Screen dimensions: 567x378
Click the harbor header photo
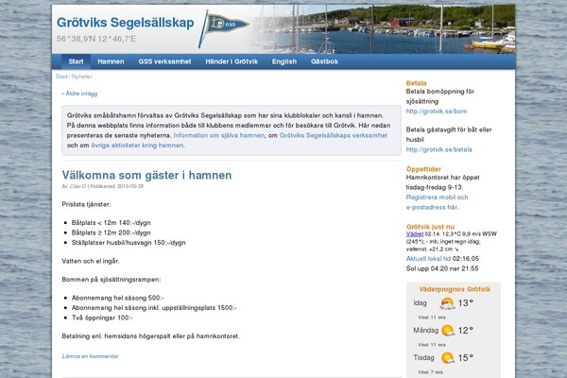[384, 29]
